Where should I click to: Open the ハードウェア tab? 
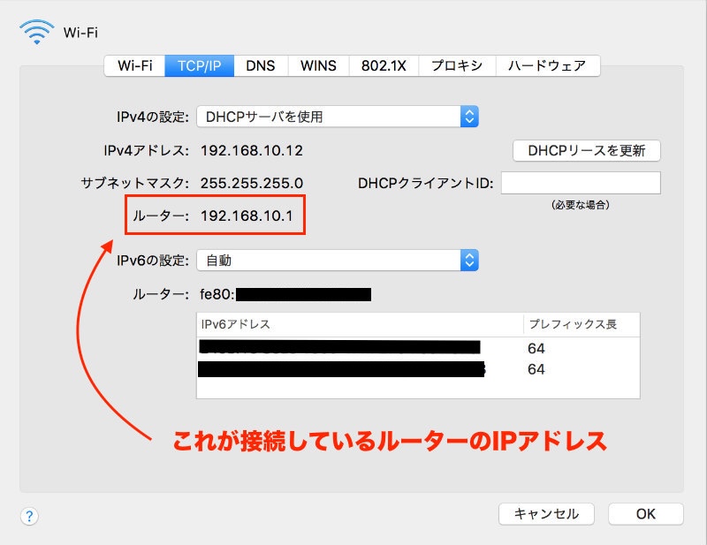tap(548, 65)
